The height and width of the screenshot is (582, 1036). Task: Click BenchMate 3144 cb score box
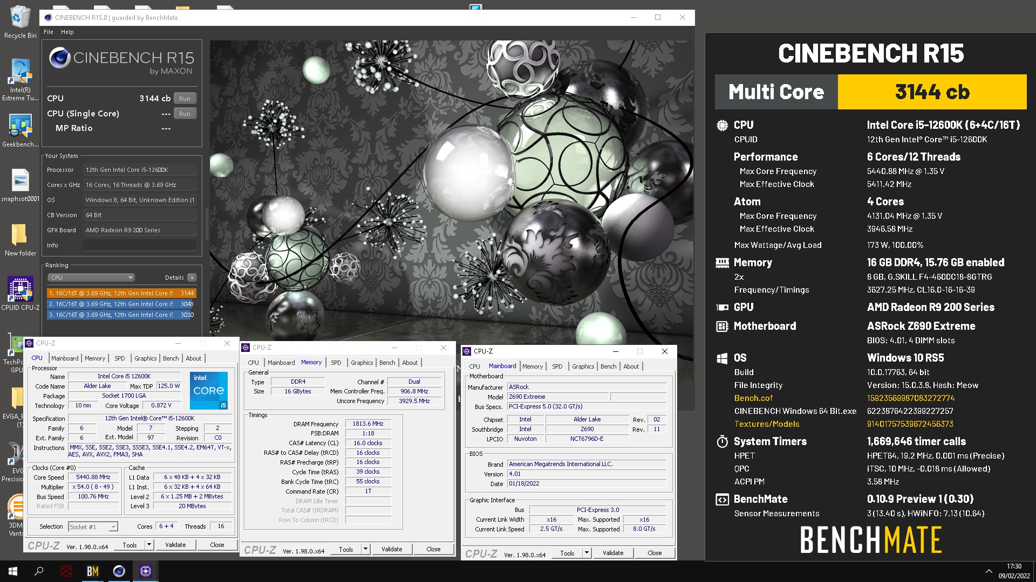pyautogui.click(x=932, y=92)
